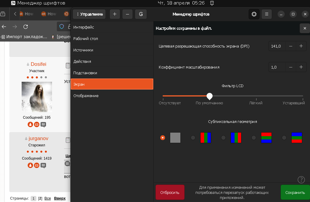Viewport: 310px width, 202px height.
Task: Select the radio button before vertical RGB swatch
Action: (254, 138)
